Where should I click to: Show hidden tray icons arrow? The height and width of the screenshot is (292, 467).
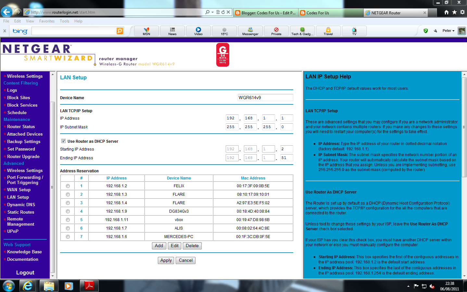pos(408,286)
